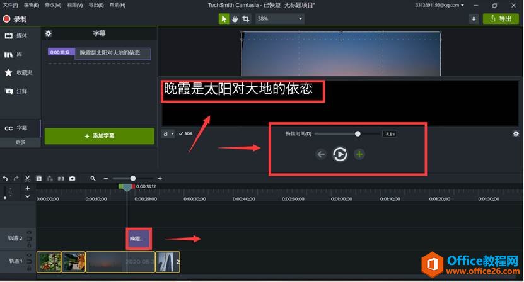Click the 轨道 2 track label
Screen dimensions: 524x282
15,239
